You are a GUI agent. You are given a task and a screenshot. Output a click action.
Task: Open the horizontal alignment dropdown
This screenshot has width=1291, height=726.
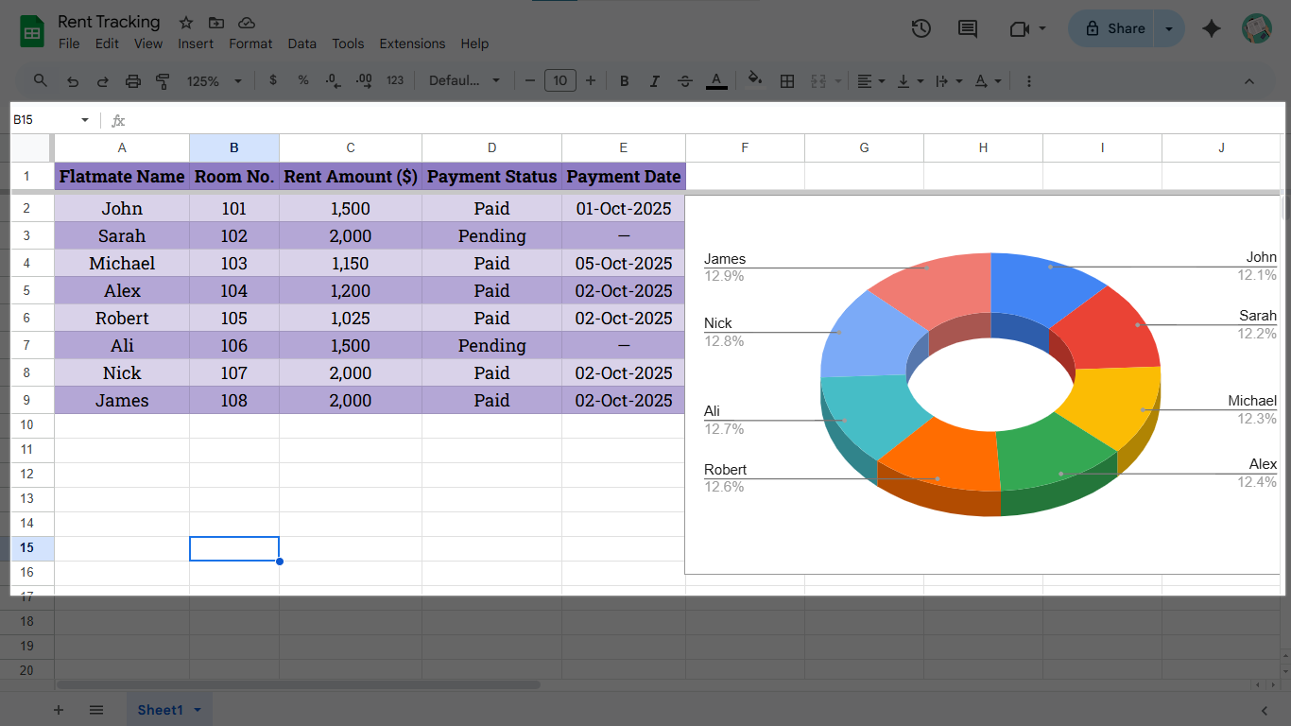869,81
